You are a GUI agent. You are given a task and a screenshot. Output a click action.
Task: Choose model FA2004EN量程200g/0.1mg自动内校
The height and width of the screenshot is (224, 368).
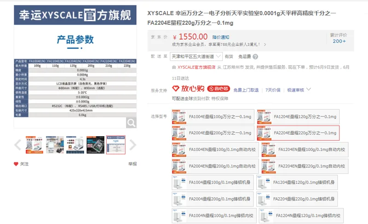[215, 166]
